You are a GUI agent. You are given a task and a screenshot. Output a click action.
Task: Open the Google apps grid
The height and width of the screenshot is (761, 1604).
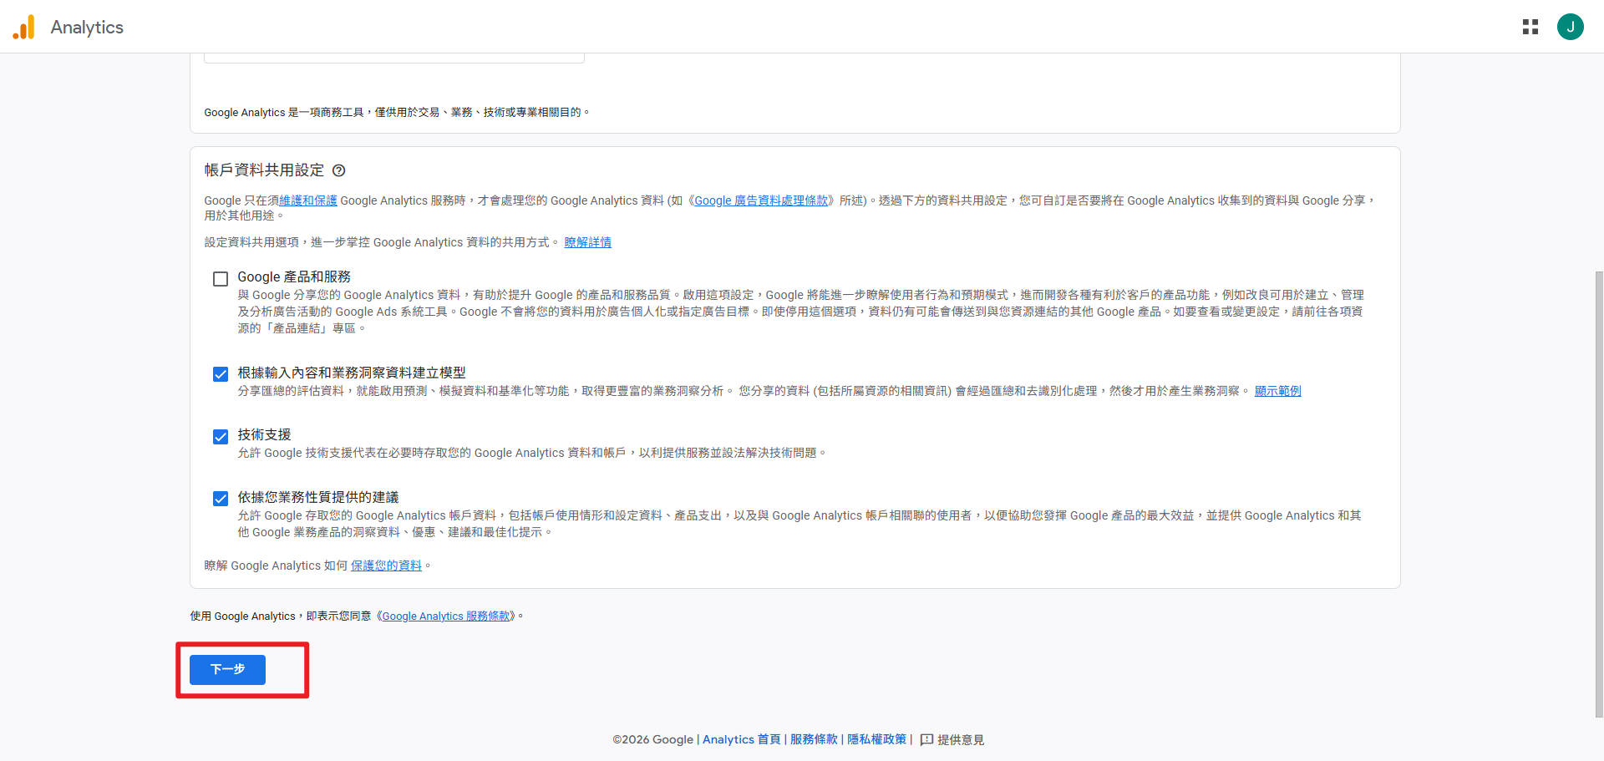click(1530, 26)
